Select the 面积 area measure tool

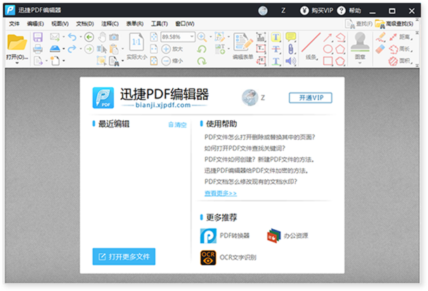[400, 61]
